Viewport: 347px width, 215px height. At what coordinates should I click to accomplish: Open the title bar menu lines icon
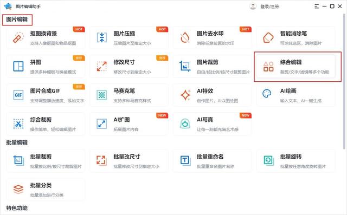pyautogui.click(x=317, y=6)
